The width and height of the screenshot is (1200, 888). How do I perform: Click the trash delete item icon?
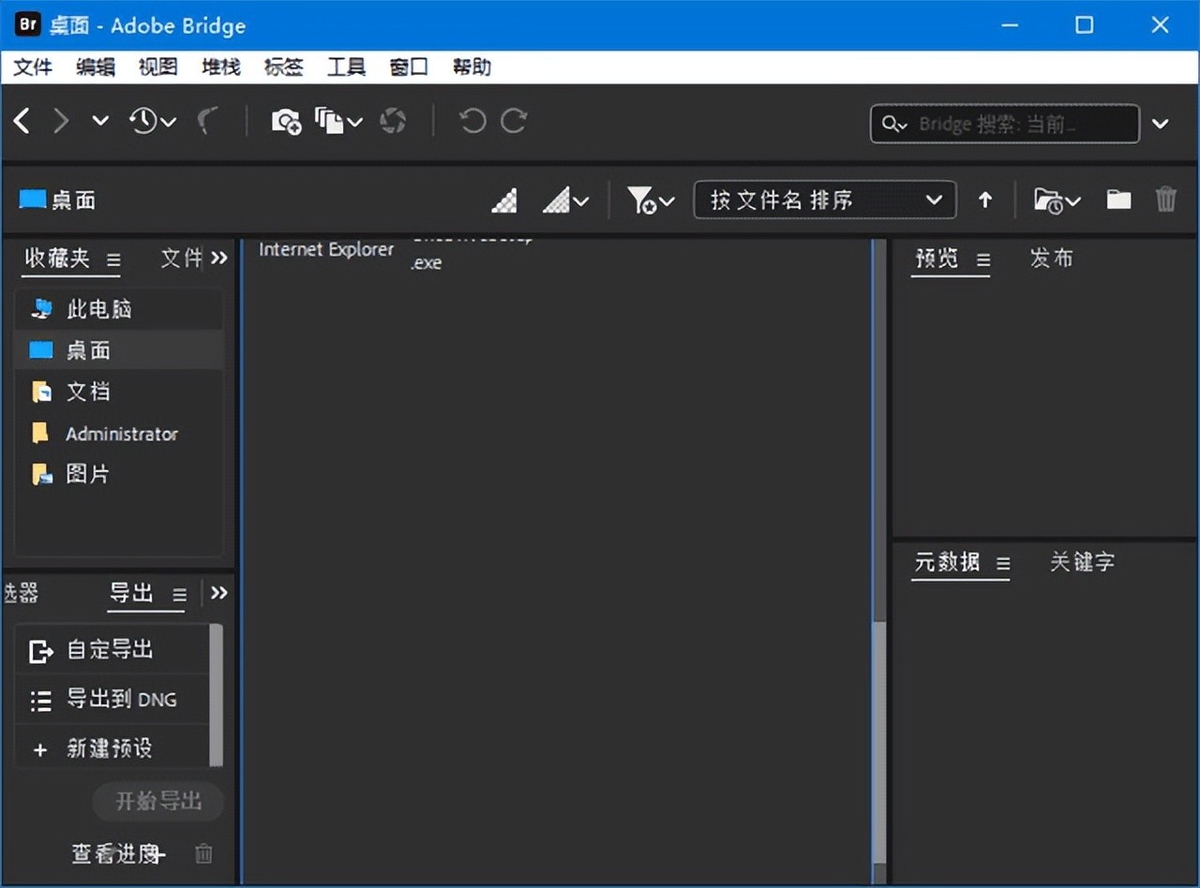[1165, 200]
